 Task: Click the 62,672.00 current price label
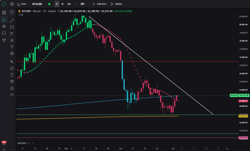point(244,95)
